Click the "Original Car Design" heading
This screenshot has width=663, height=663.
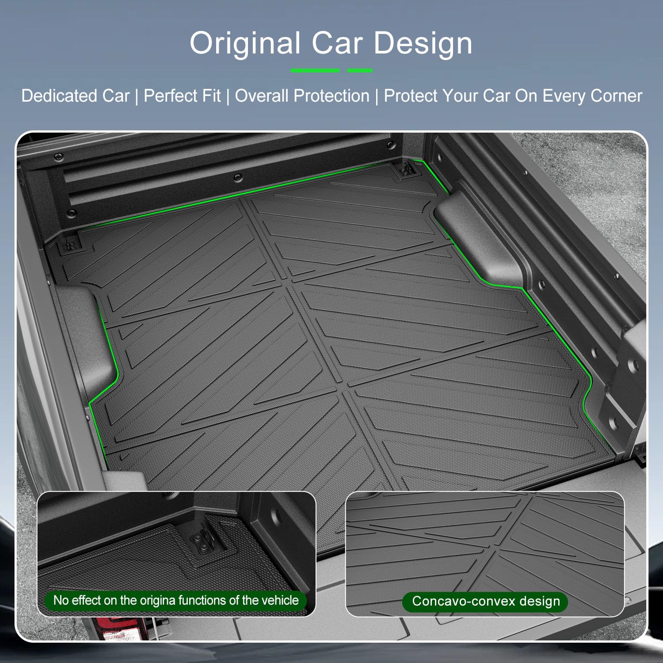point(331,43)
